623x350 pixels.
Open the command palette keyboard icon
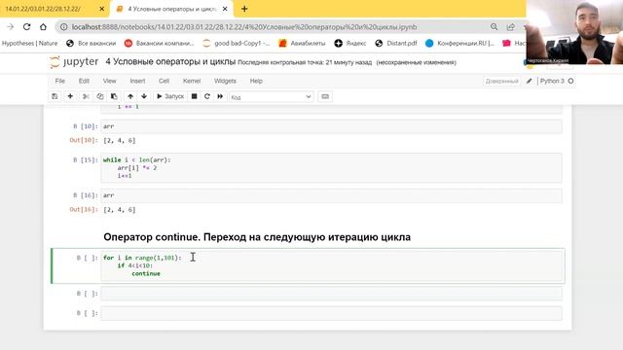(325, 96)
